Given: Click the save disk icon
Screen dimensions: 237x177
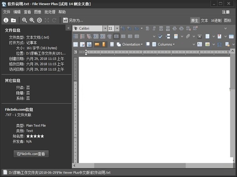Looking at the screenshot, I should point(65,20).
